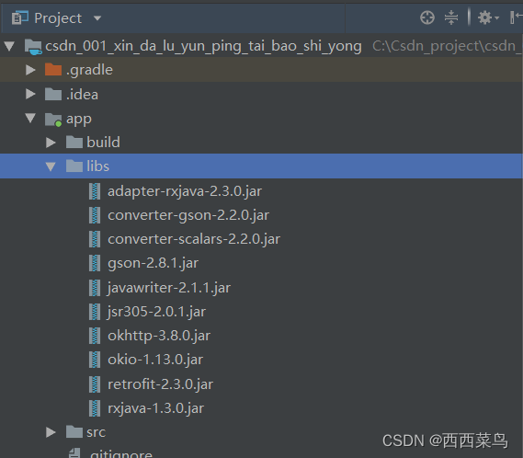Click jar icon of jsr305-2.0.1.jar
This screenshot has width=523, height=458.
(x=95, y=312)
